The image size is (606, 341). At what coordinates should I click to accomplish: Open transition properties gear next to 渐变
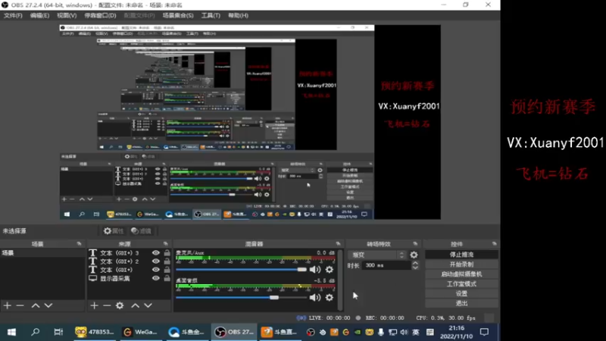(414, 255)
